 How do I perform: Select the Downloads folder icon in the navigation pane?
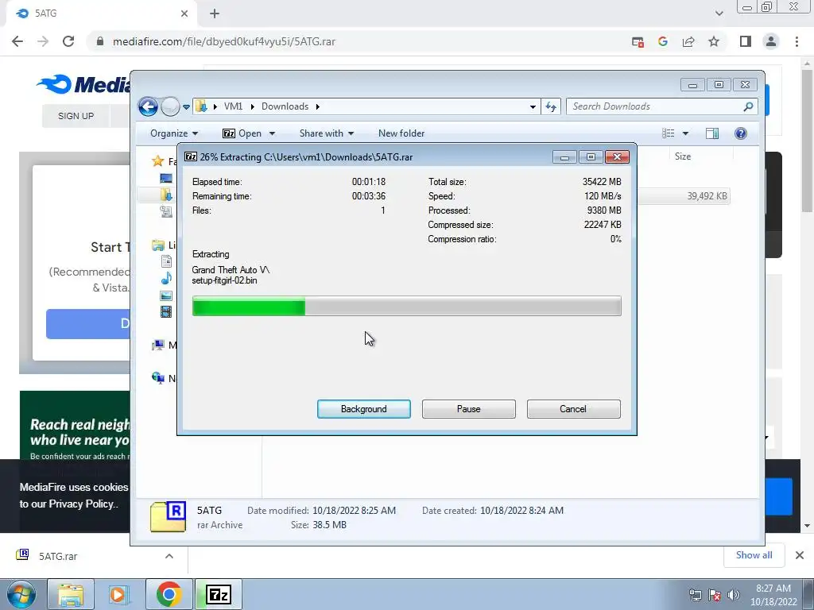click(166, 195)
